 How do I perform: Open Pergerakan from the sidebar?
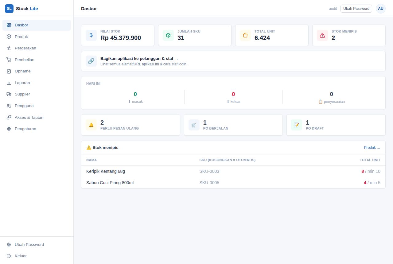(x=37, y=48)
